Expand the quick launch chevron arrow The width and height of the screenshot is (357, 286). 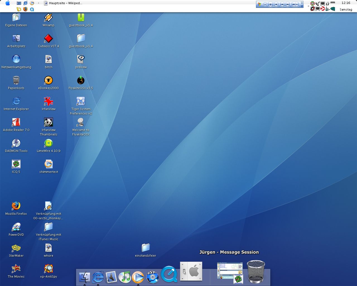38,3
